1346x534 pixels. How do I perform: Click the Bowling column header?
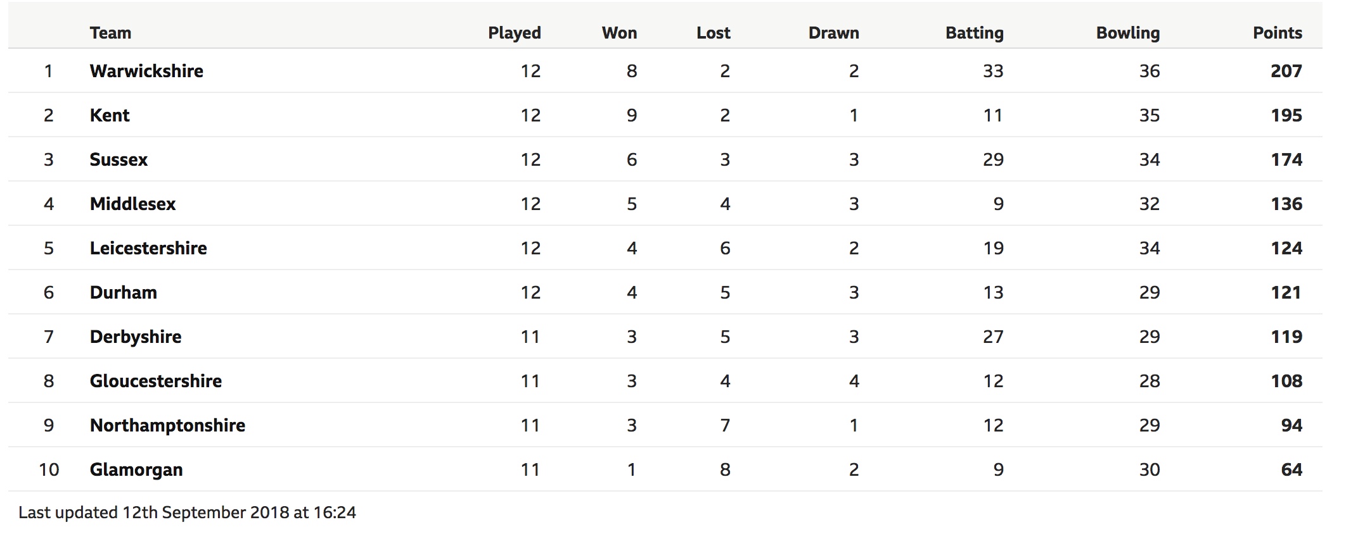pyautogui.click(x=1127, y=33)
